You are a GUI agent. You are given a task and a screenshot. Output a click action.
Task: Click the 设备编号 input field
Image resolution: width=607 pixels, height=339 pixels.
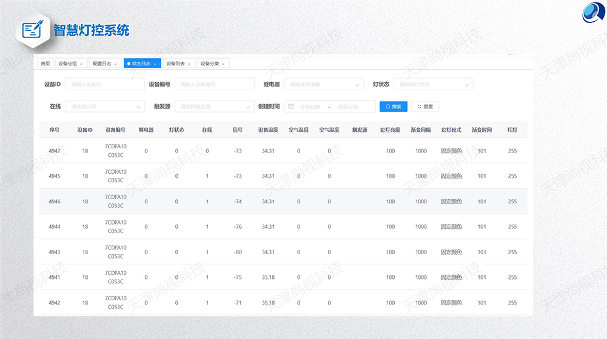coord(214,85)
